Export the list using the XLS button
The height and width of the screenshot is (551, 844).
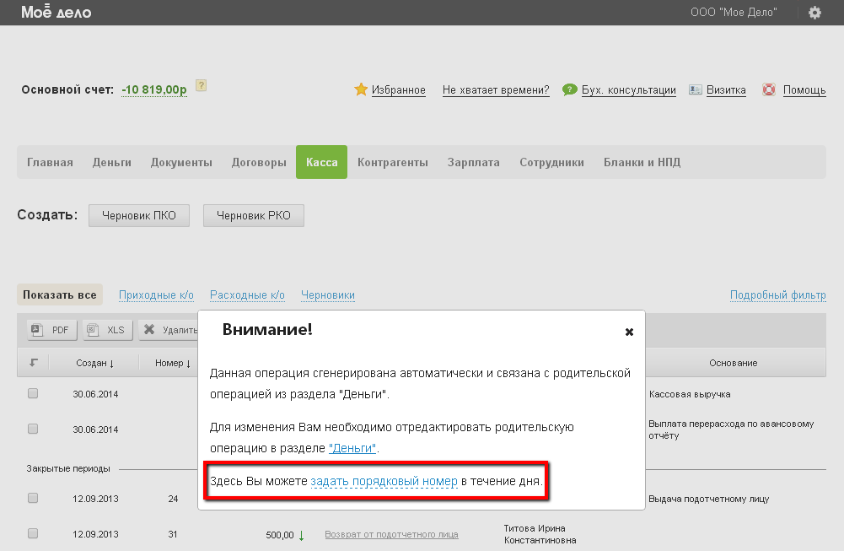pos(108,330)
